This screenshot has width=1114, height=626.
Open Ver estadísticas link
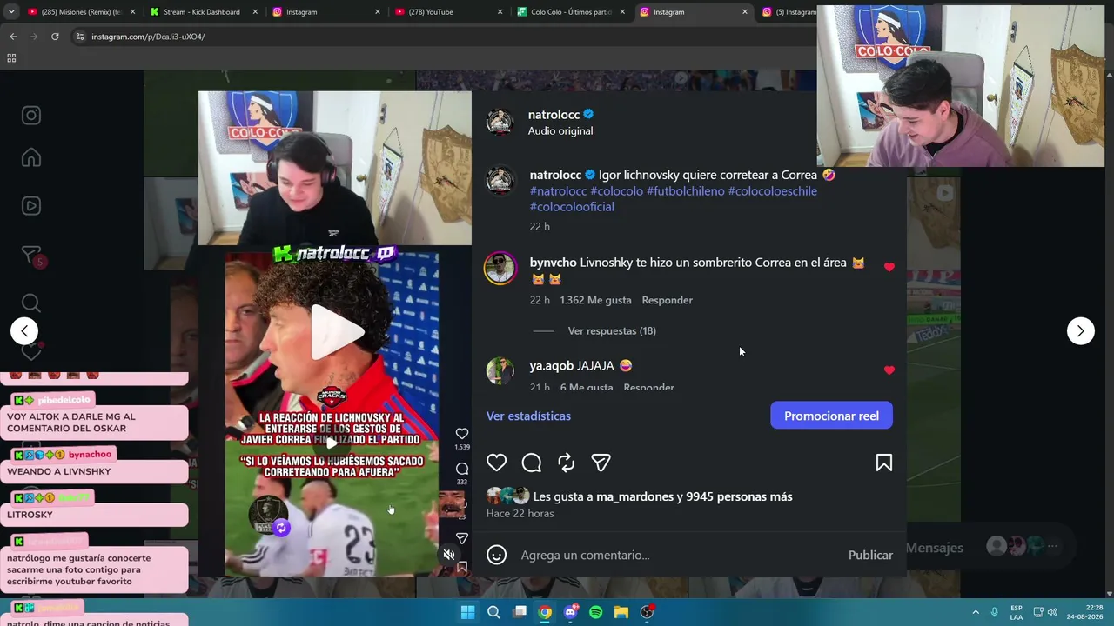[528, 416]
